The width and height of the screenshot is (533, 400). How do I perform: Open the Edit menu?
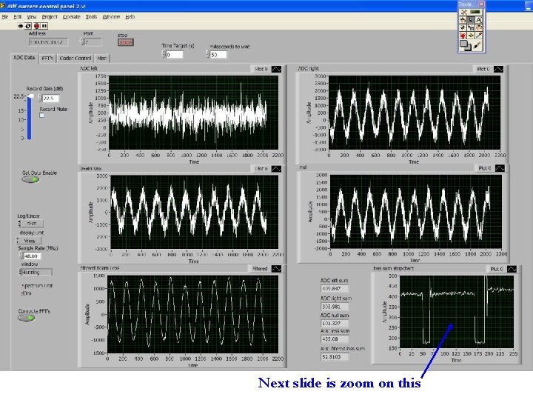pyautogui.click(x=17, y=16)
